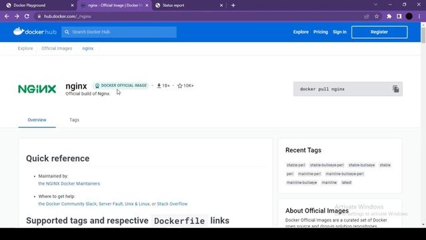Image resolution: width=426 pixels, height=240 pixels.
Task: Click the NGINX logo image
Action: pyautogui.click(x=37, y=89)
